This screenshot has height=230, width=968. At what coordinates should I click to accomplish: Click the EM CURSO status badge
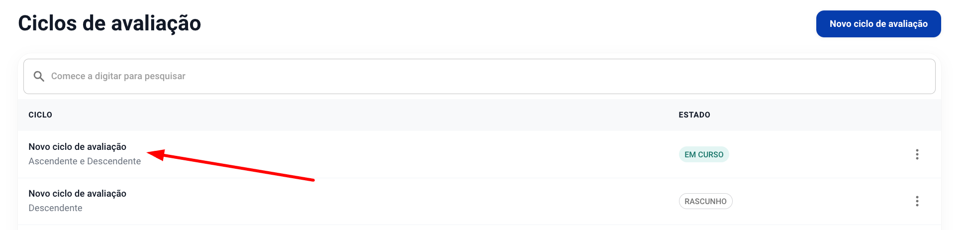pyautogui.click(x=704, y=154)
